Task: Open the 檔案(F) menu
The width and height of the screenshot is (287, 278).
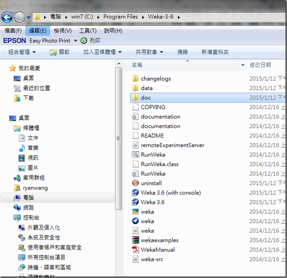Action: 13,31
